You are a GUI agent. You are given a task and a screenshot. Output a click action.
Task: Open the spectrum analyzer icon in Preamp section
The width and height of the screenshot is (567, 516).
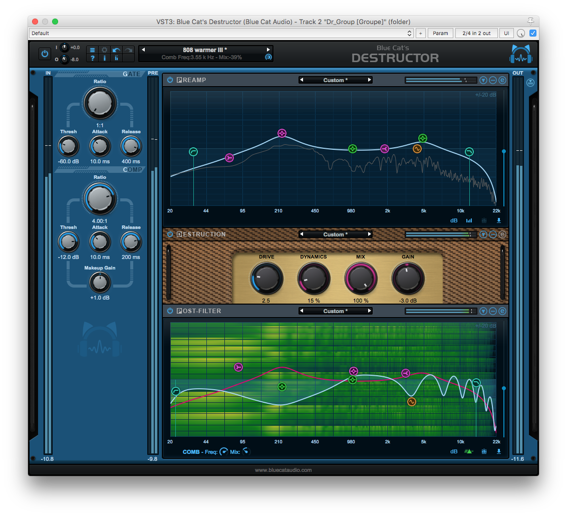click(x=469, y=220)
